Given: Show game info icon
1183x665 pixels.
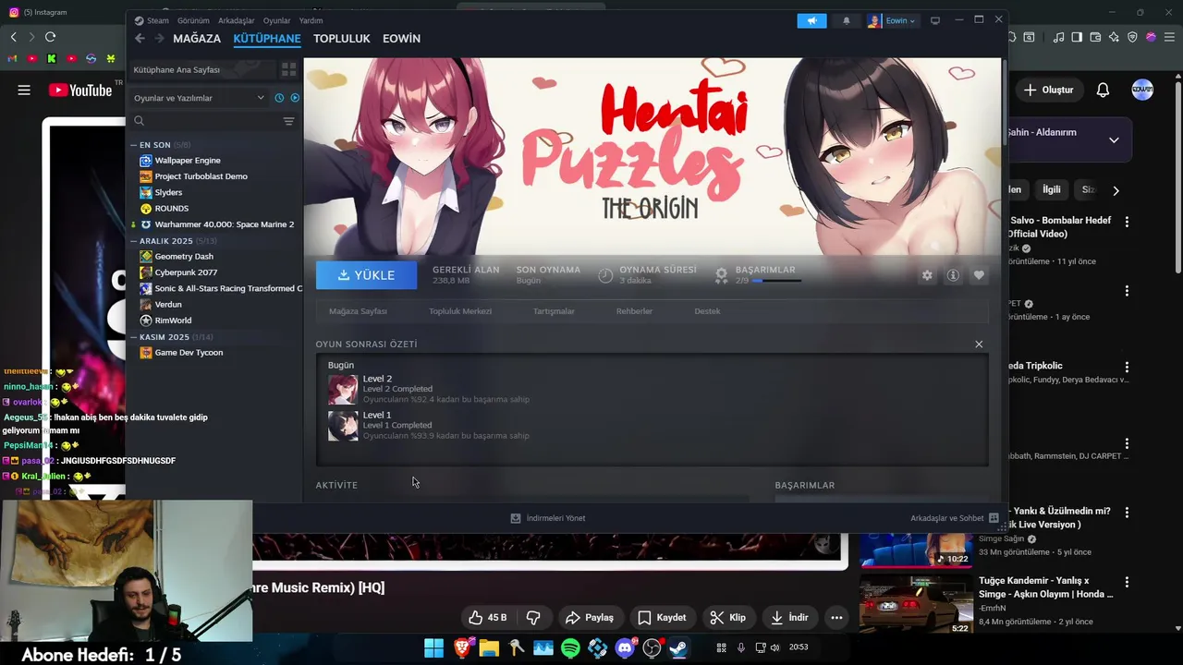Looking at the screenshot, I should click(x=953, y=275).
